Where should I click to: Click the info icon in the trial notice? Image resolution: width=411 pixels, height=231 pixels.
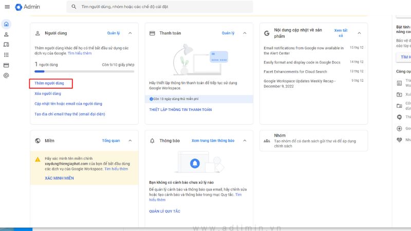point(151,99)
